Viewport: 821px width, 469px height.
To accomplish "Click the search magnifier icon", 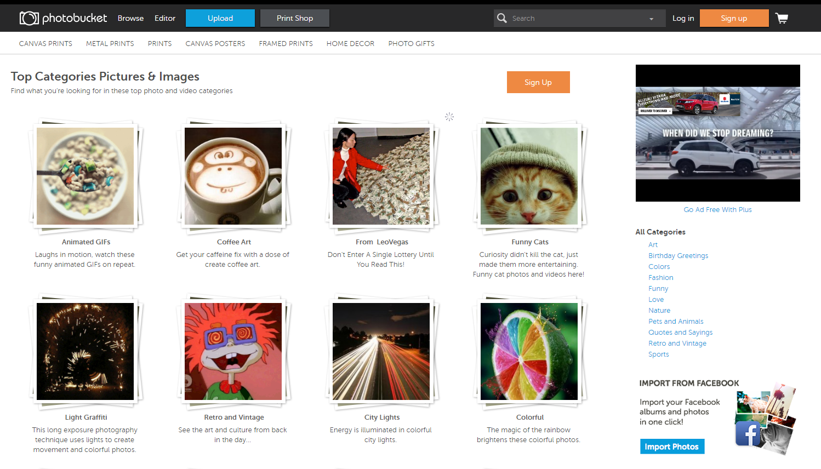I will pyautogui.click(x=501, y=18).
